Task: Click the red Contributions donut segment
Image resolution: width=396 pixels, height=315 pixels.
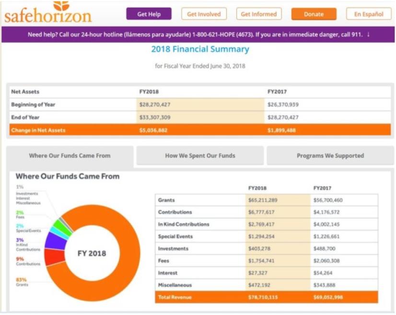Action: [x=54, y=257]
